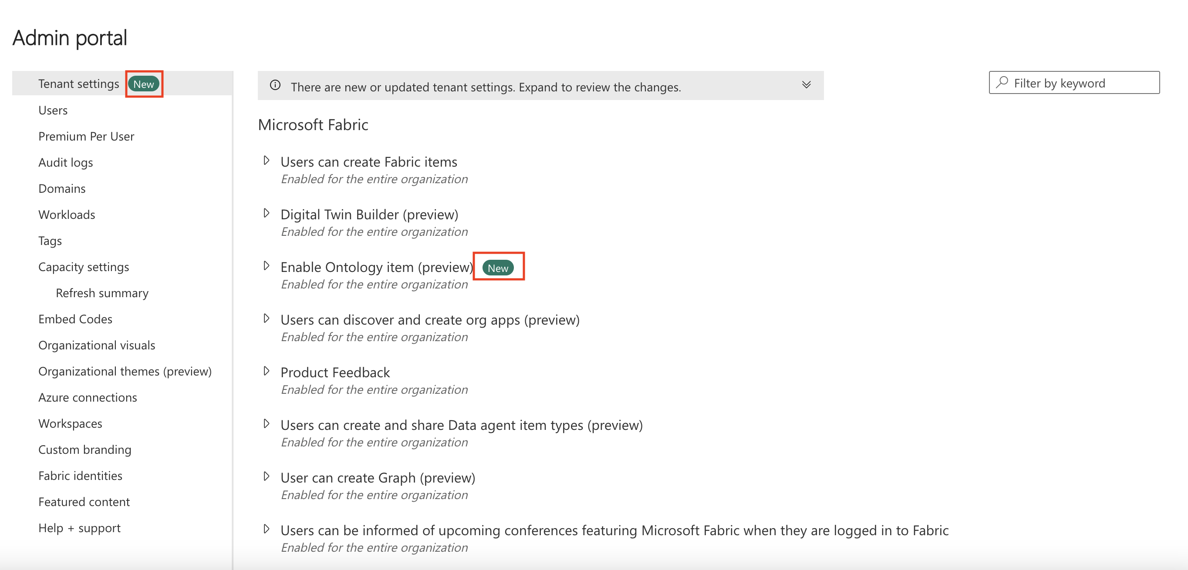Click the Microsoft Fabric section heading
This screenshot has height=570, width=1188.
(x=313, y=125)
